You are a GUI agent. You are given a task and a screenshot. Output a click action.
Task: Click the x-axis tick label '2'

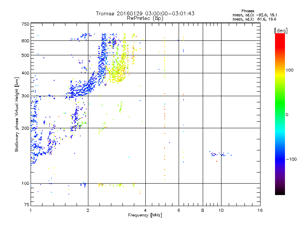88,210
